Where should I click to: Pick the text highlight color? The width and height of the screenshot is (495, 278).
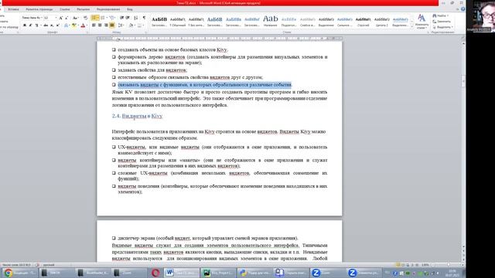pos(74,25)
